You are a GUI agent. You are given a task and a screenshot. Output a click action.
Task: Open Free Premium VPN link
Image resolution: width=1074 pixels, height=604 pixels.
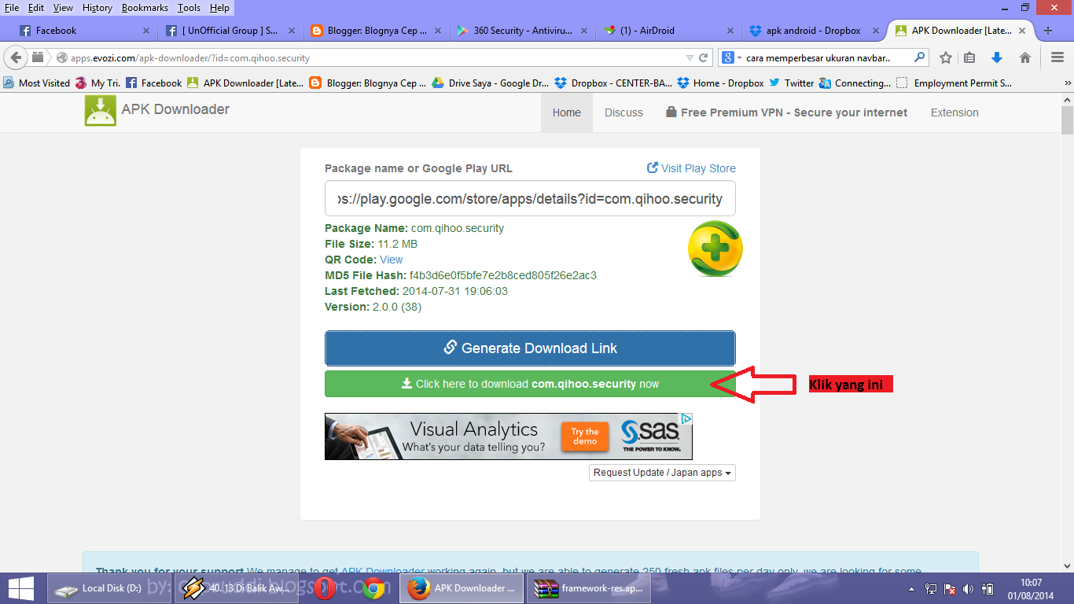[786, 112]
